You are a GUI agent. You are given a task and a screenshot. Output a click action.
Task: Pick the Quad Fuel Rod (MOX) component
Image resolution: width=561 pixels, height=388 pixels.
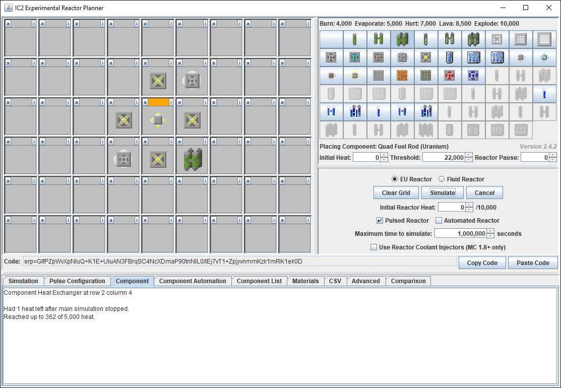[473, 39]
